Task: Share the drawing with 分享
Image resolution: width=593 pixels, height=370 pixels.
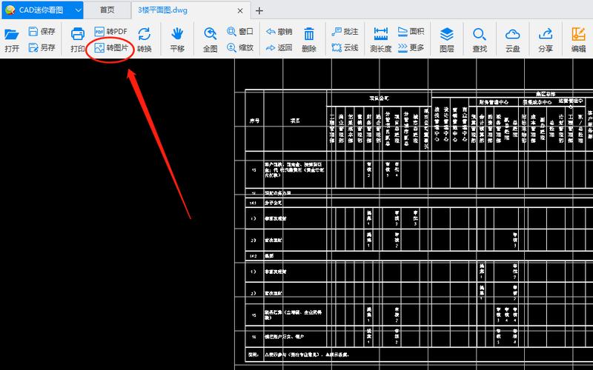Action: pos(546,40)
